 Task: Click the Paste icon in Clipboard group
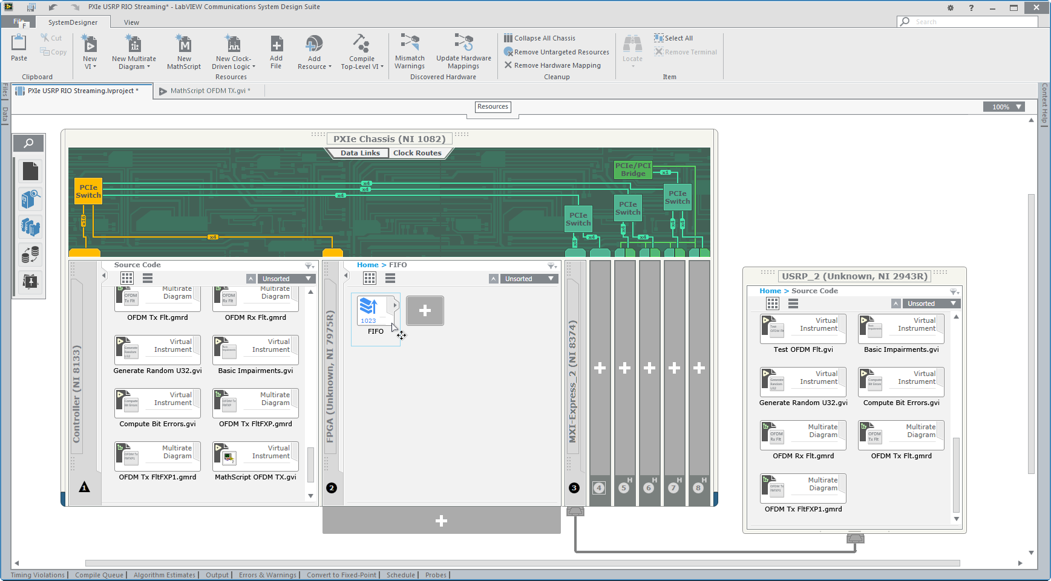[19, 44]
